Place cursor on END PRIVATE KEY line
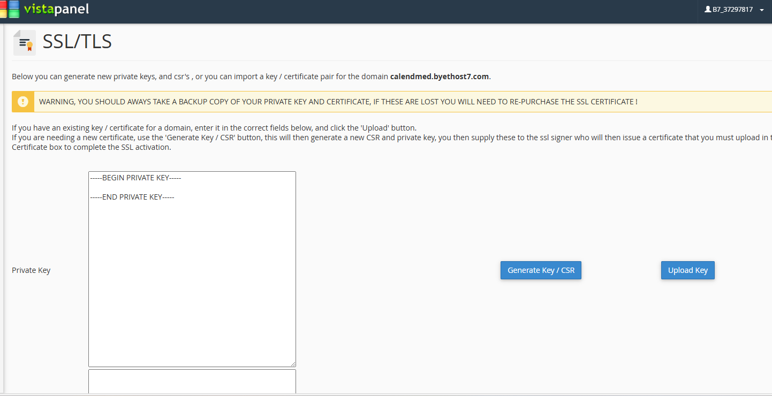The image size is (772, 396). (132, 197)
